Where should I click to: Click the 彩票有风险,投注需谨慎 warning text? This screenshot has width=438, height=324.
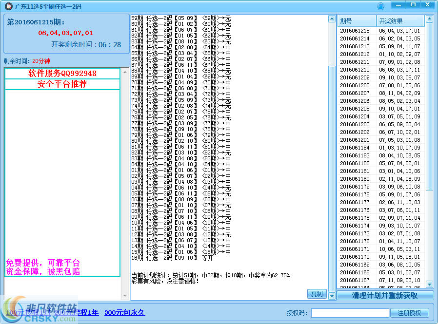point(165,281)
